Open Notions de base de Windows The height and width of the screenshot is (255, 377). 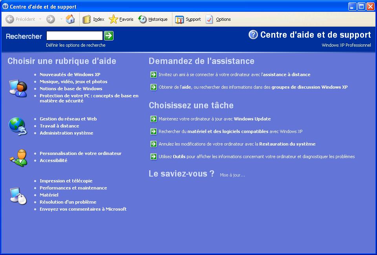71,89
